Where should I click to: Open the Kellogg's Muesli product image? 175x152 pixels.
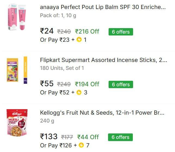(x=17, y=123)
